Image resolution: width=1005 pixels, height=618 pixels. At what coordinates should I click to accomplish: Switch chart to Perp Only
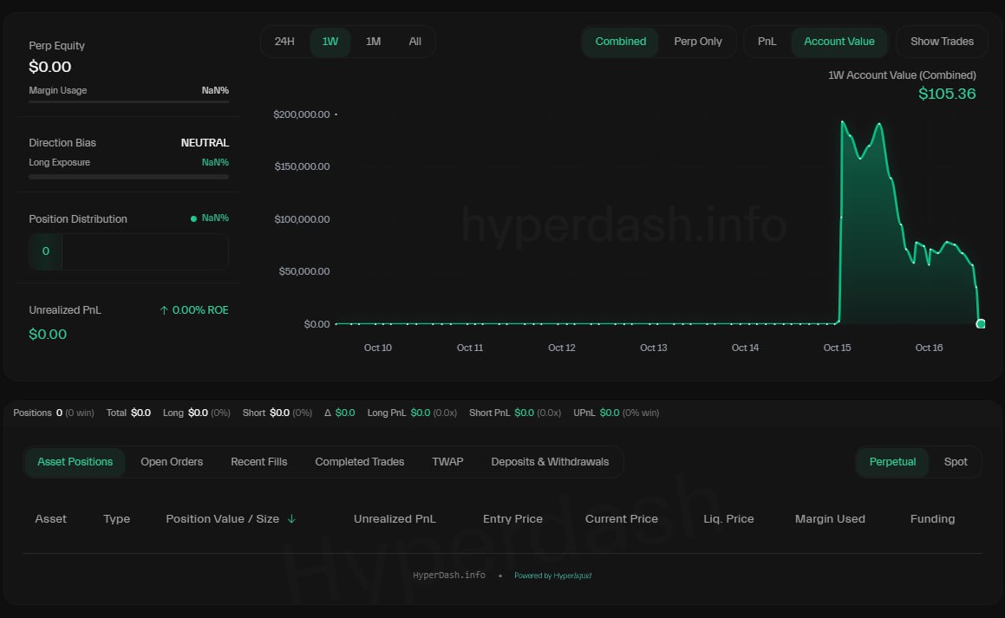(x=697, y=42)
